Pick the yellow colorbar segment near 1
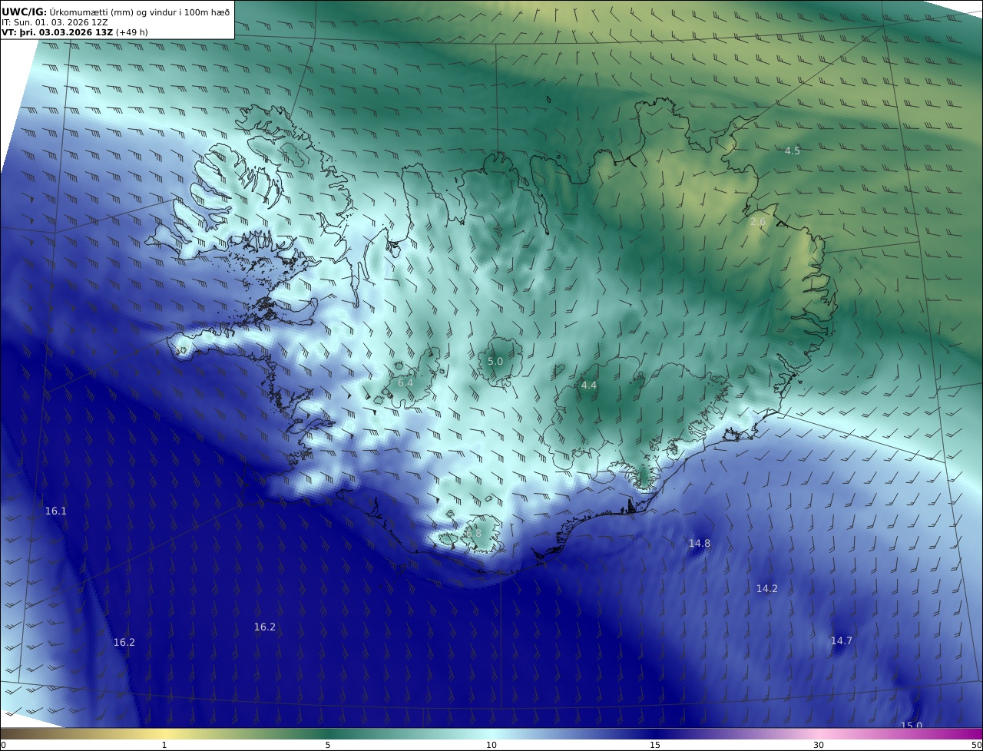The width and height of the screenshot is (983, 751). point(164,734)
